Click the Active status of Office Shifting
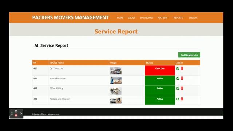The height and width of the screenshot is (131, 233). coord(160,91)
